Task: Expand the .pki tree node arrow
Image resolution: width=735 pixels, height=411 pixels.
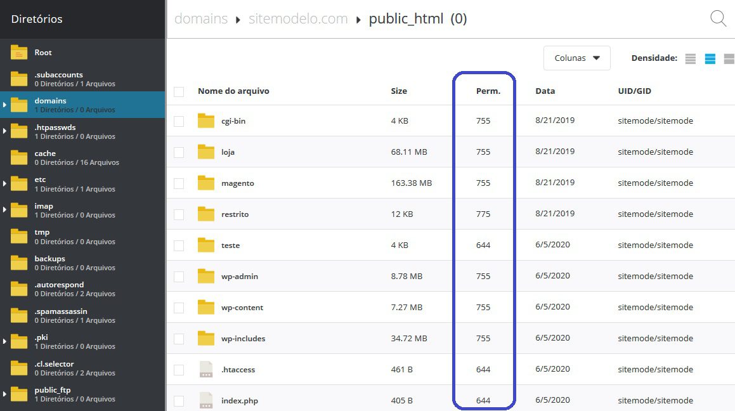Action: pyautogui.click(x=4, y=341)
